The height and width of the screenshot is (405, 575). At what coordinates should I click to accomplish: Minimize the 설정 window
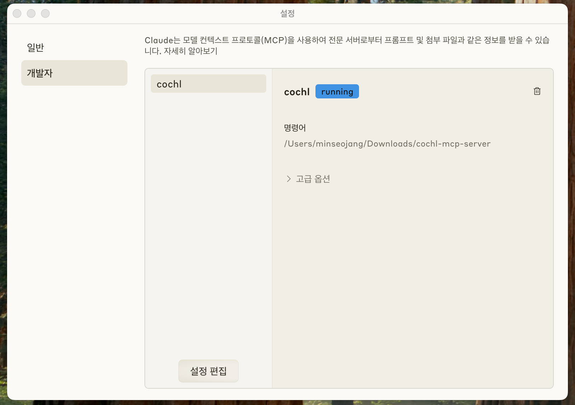(31, 13)
